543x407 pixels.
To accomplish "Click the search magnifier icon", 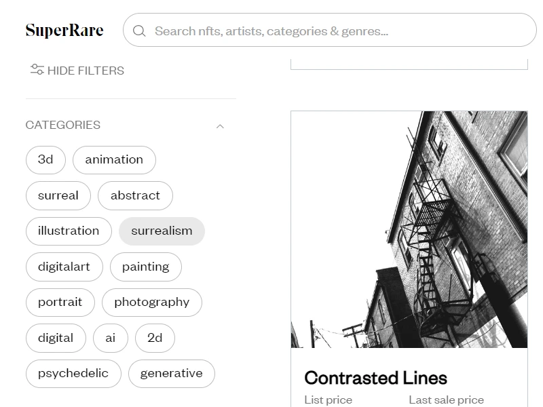I will [139, 31].
